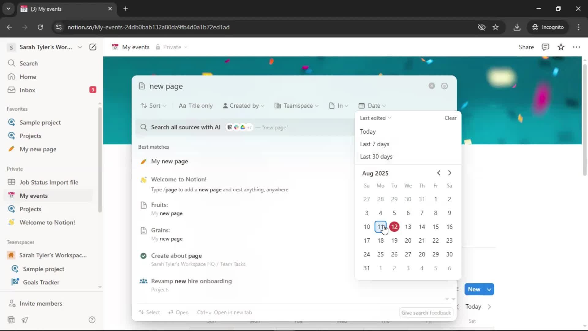Open comments panel icon in top bar
Screen dimensions: 588x331
[x=545, y=47]
